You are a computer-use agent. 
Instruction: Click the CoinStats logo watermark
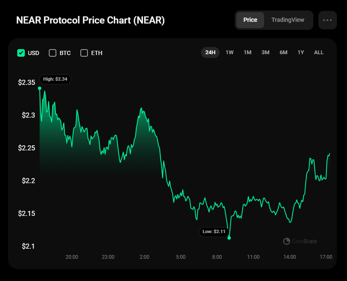pos(300,241)
